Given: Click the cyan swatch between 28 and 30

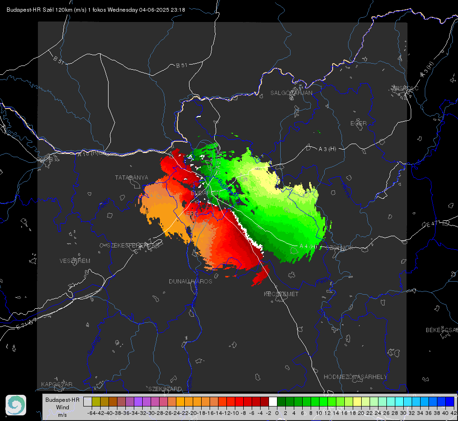Looking at the screenshot, I should tap(399, 401).
